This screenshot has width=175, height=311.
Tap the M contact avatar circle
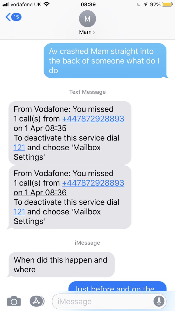[x=87, y=18]
